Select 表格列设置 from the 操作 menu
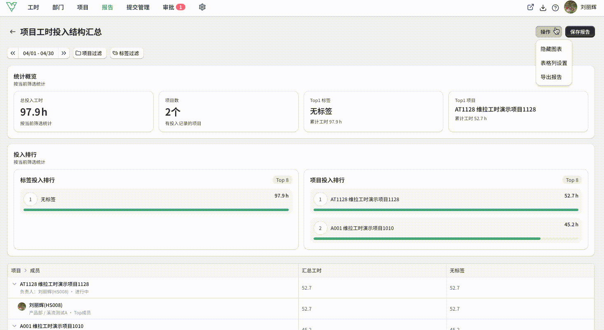Screen dimensions: 604x330 click(554, 63)
